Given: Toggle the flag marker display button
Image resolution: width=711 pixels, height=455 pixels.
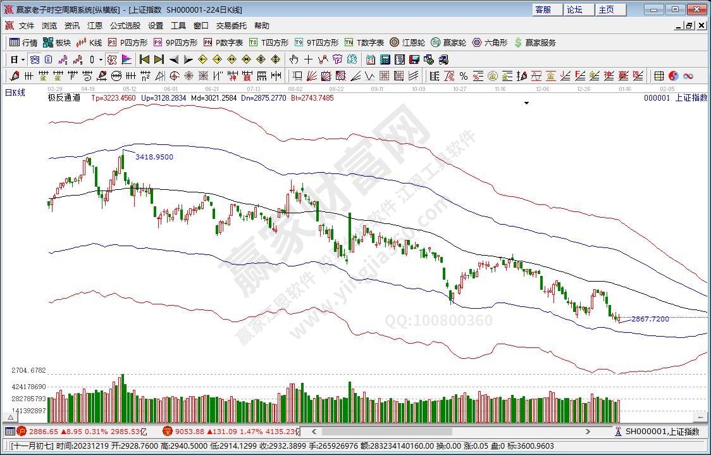Looking at the screenshot, I should click(x=127, y=59).
